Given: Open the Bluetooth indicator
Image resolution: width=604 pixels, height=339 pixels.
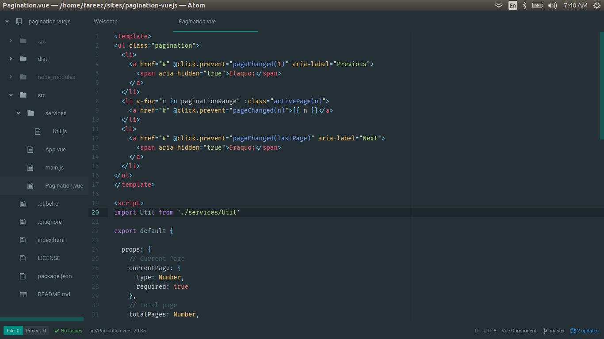Looking at the screenshot, I should [525, 5].
